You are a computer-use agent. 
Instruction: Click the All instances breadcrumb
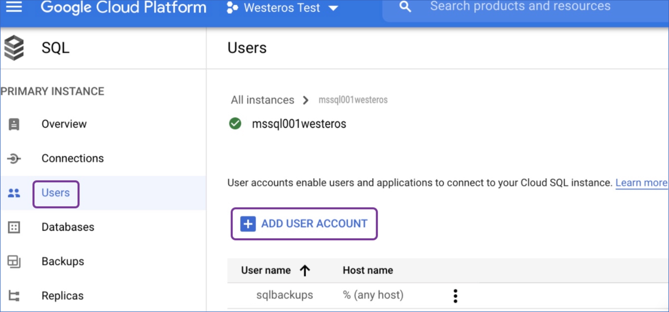pos(263,100)
